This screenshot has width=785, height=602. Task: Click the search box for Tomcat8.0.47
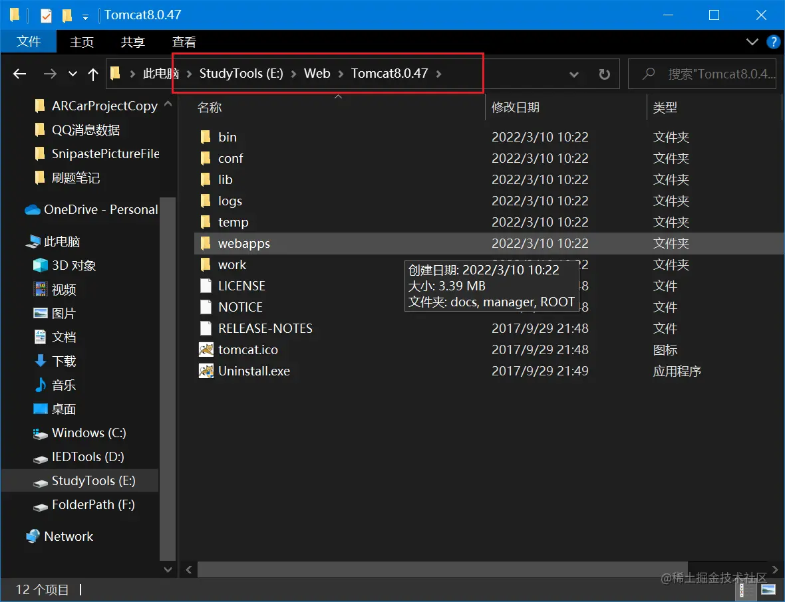coord(702,74)
